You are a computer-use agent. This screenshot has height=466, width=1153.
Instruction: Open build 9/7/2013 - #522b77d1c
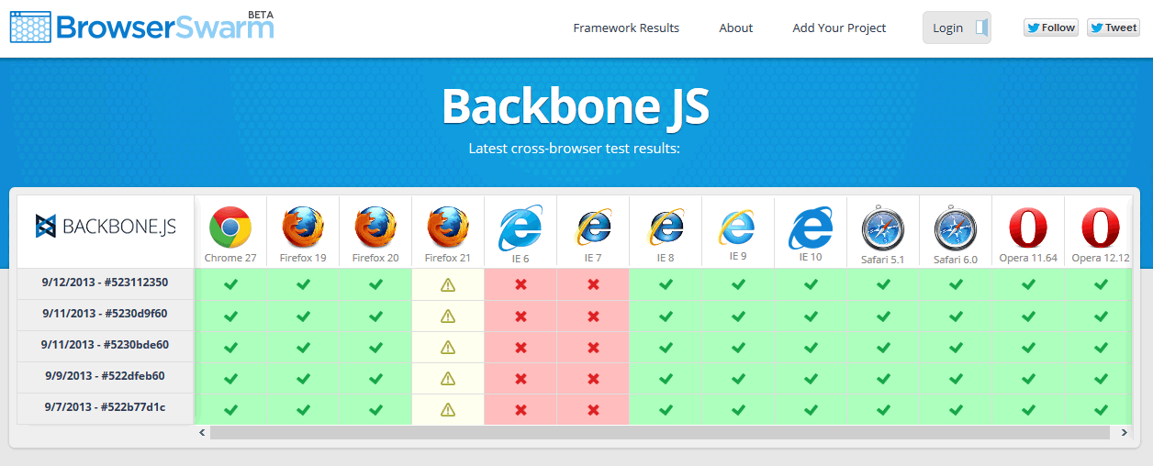point(106,408)
